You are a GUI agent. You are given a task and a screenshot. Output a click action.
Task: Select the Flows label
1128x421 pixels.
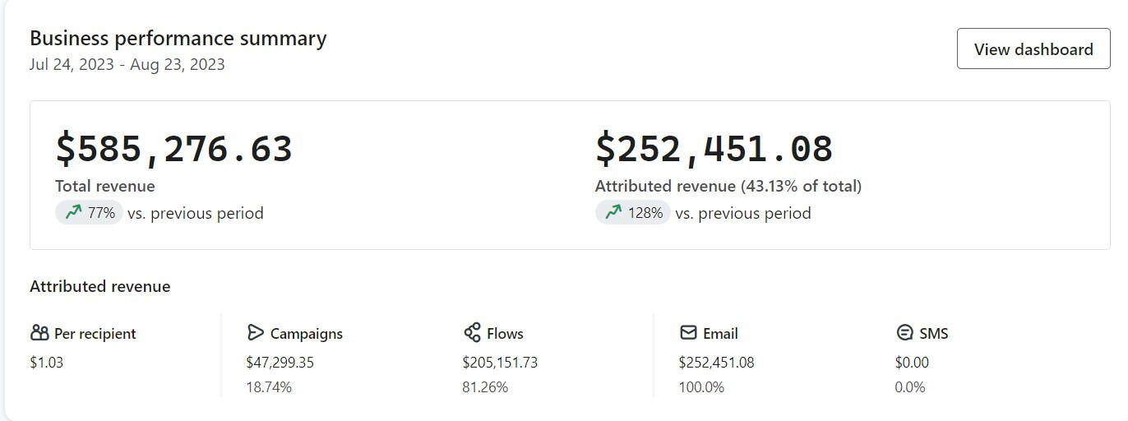pyautogui.click(x=505, y=334)
